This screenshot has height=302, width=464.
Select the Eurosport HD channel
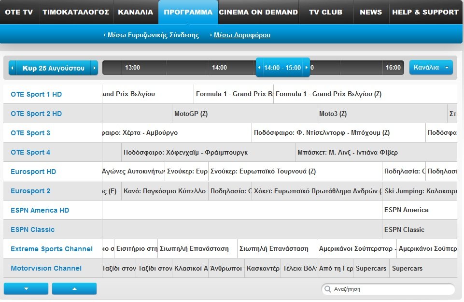click(x=33, y=172)
